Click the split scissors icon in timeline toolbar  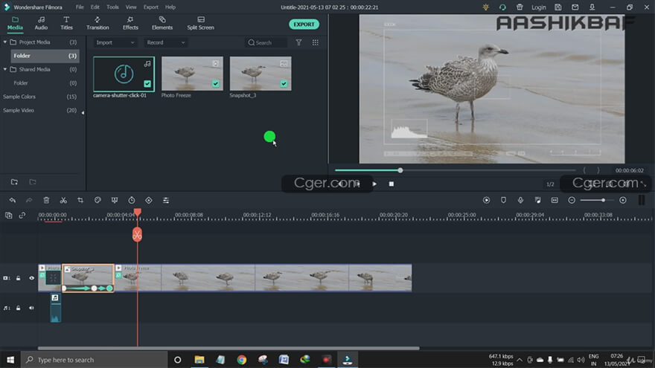click(x=63, y=200)
